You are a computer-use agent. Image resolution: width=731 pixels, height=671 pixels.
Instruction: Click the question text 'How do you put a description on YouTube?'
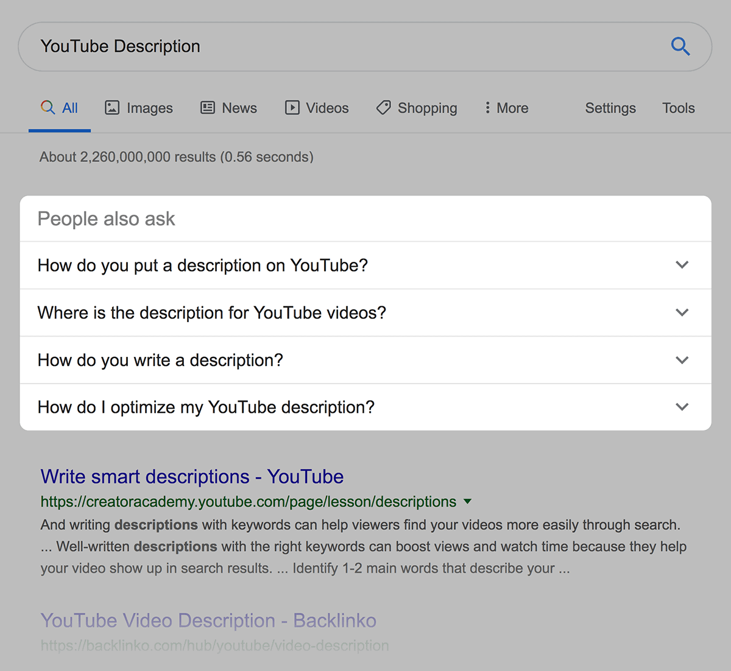(x=203, y=265)
